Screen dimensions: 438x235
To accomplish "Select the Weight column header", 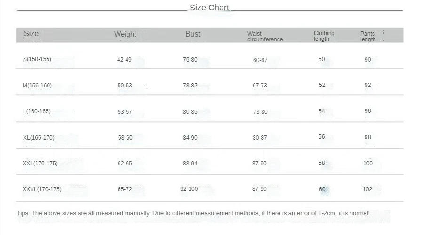I will click(x=125, y=34).
